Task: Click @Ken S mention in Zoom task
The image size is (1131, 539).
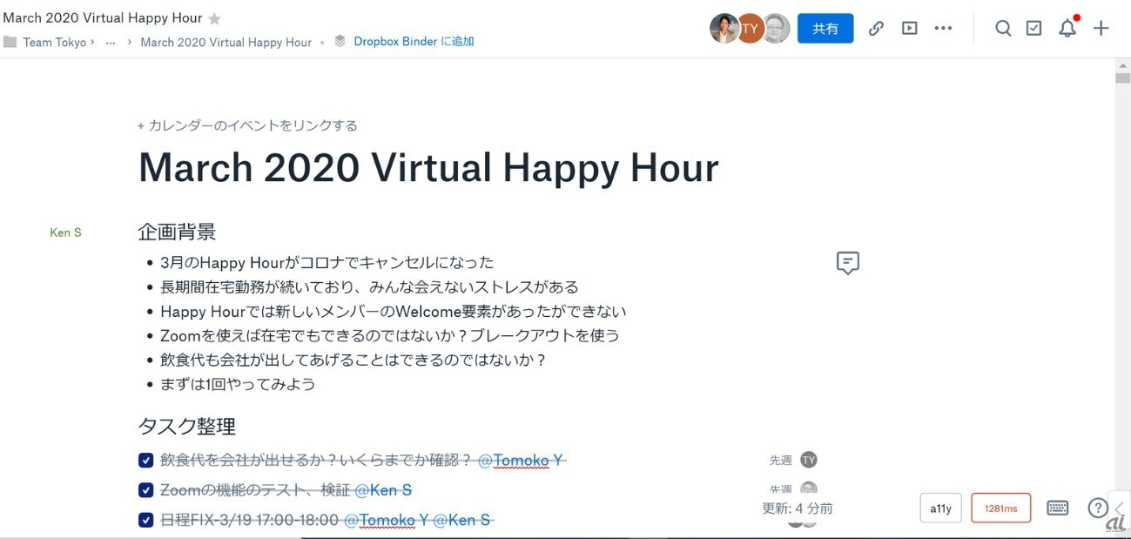Action: click(x=383, y=490)
